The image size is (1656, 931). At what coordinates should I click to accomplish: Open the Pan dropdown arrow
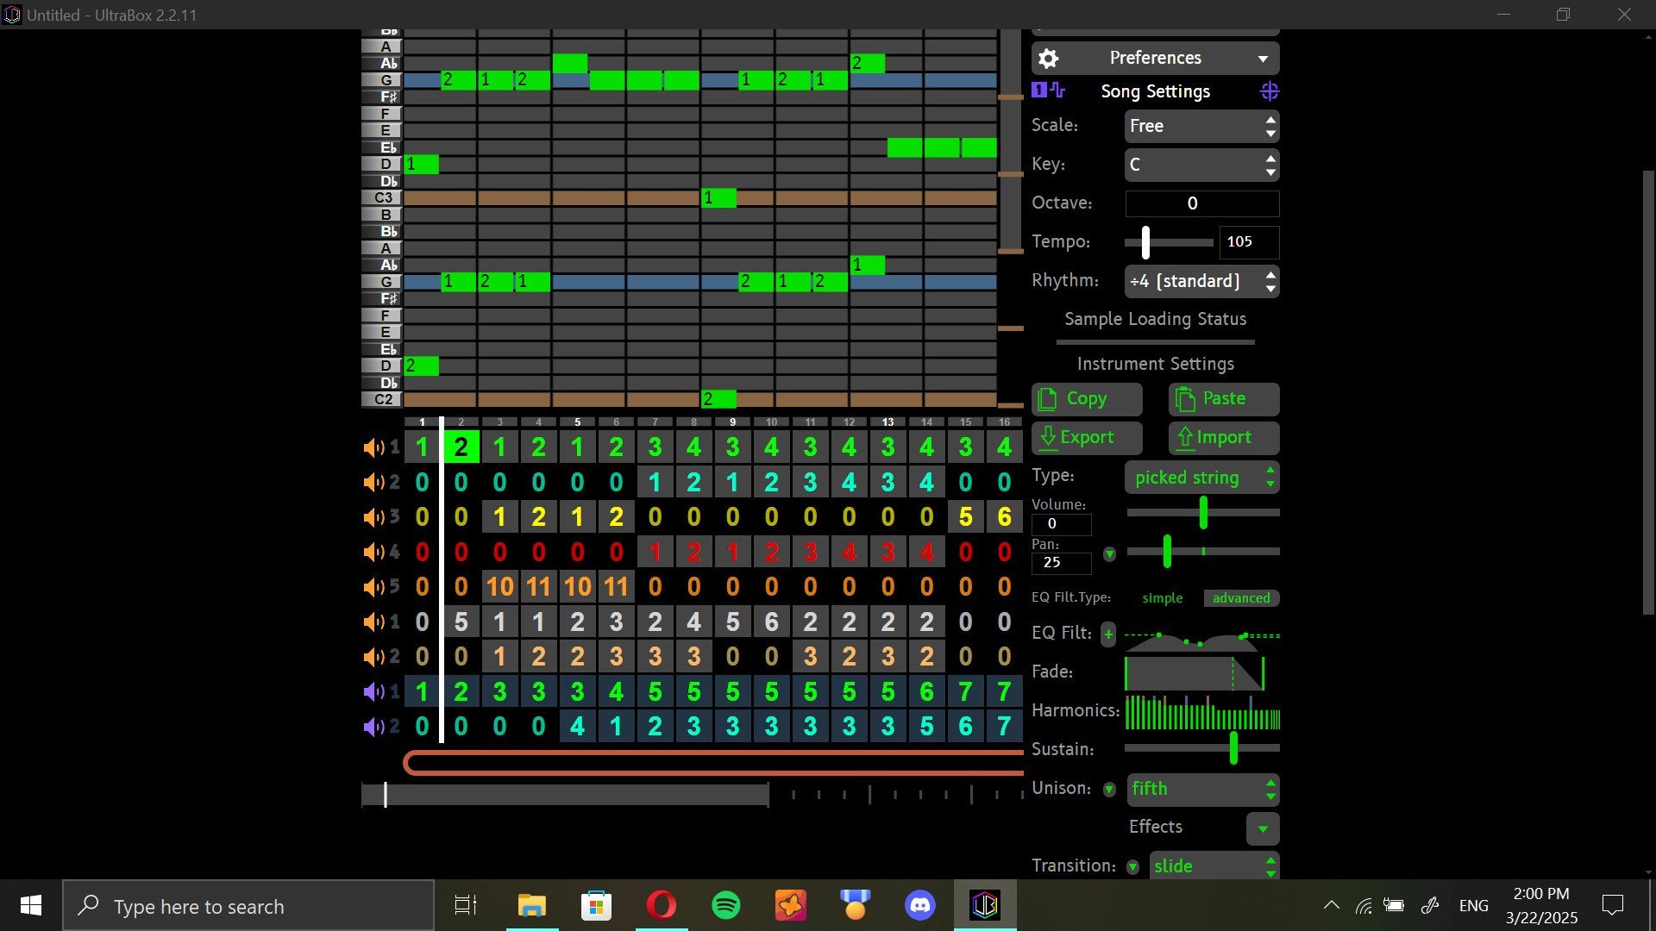1110,554
